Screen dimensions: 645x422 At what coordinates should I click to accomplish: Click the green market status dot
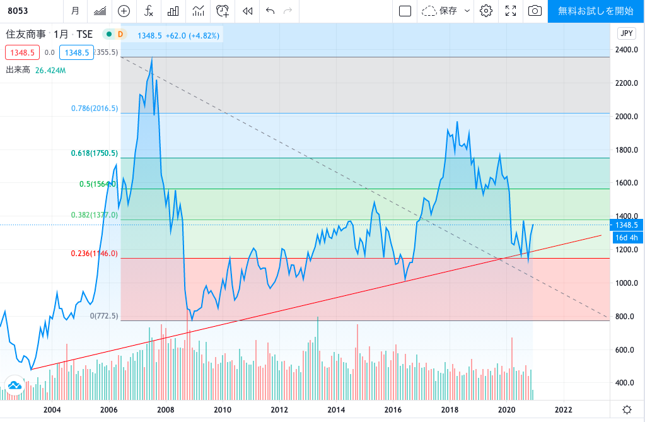point(109,34)
